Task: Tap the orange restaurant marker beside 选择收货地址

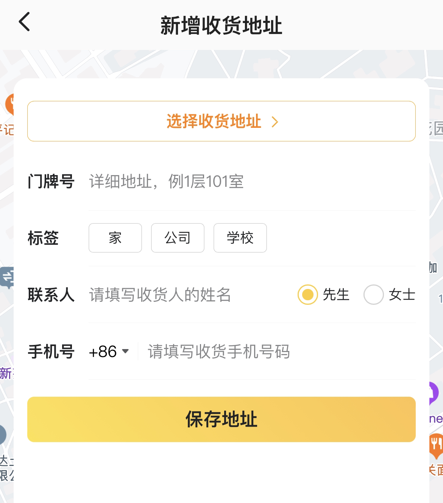Action: (9, 104)
